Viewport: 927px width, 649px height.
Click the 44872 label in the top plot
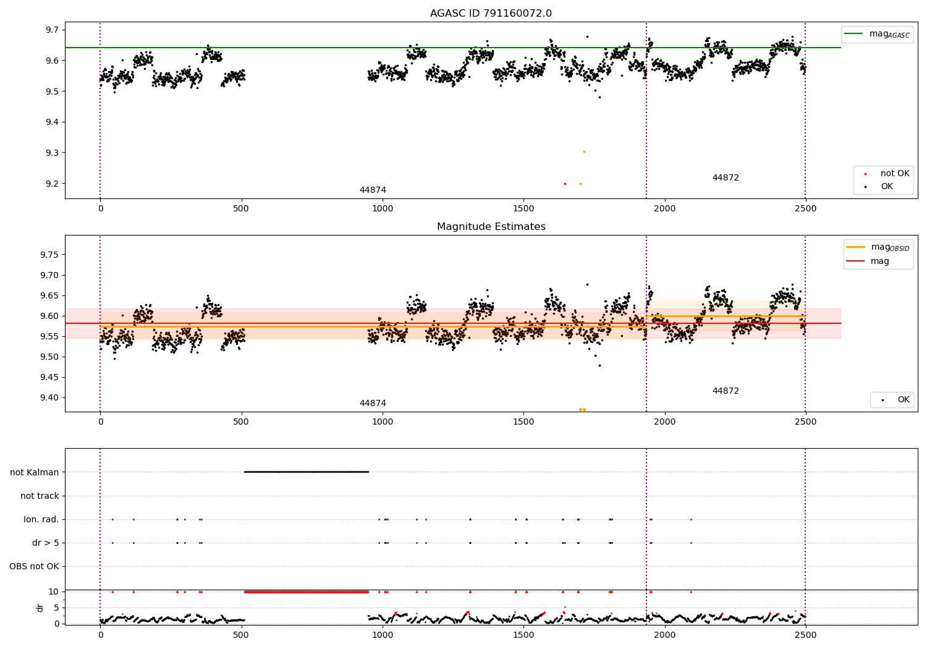pyautogui.click(x=726, y=178)
